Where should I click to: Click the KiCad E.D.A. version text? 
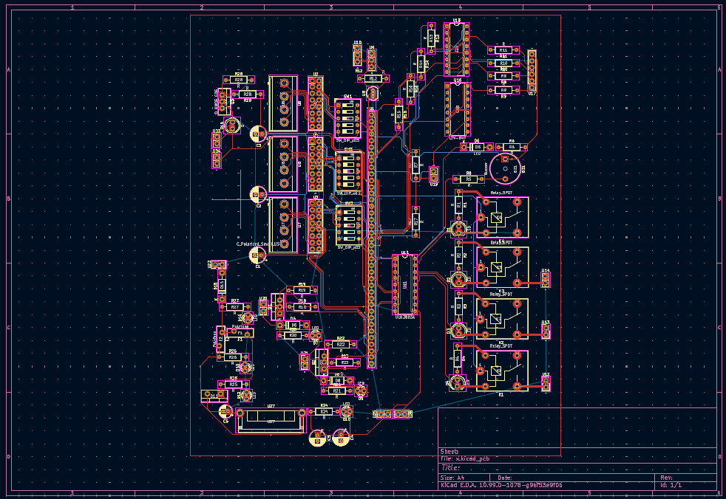pos(501,485)
